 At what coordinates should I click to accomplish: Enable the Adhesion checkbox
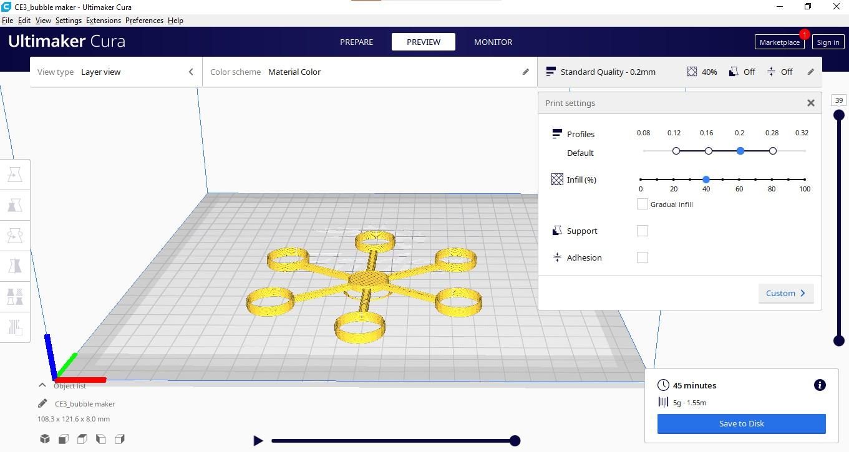(642, 257)
